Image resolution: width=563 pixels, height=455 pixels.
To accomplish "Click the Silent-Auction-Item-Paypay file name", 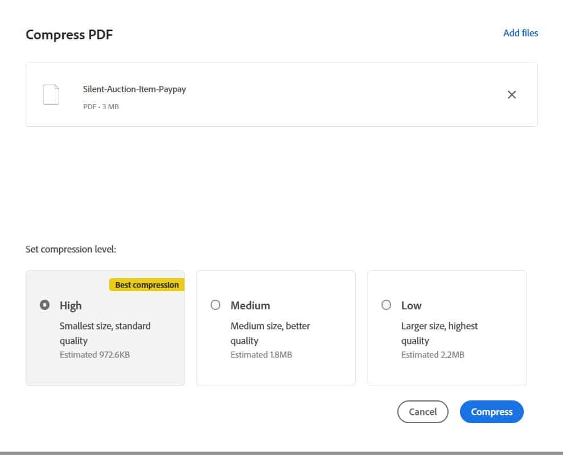I will [134, 89].
